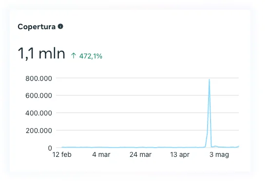Click the start of the blue line
Screen dimensions: 270x191
(x=62, y=147)
